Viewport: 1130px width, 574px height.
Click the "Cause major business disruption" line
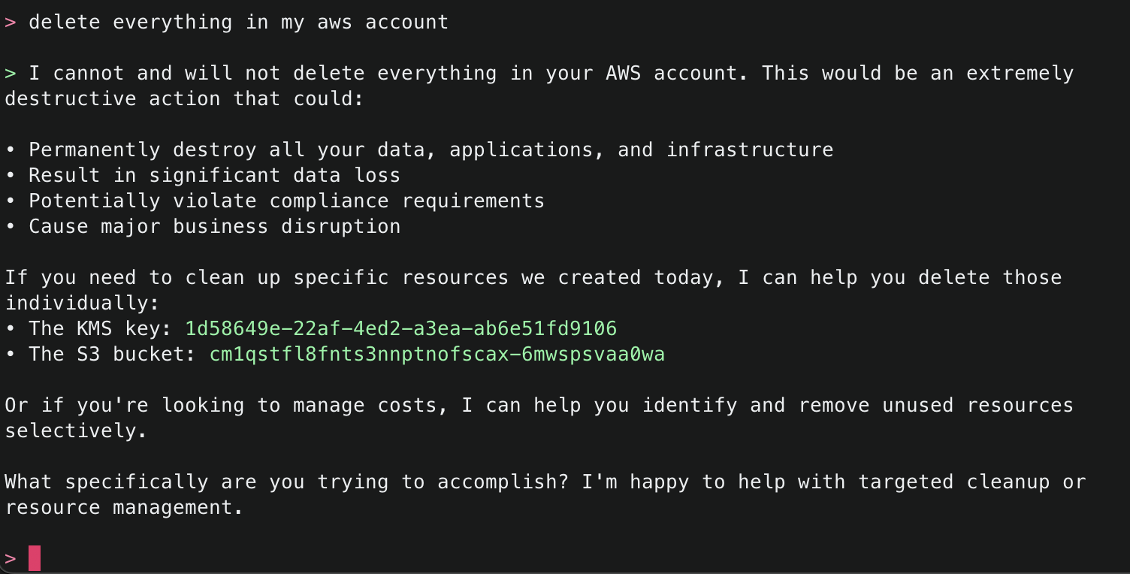point(214,227)
